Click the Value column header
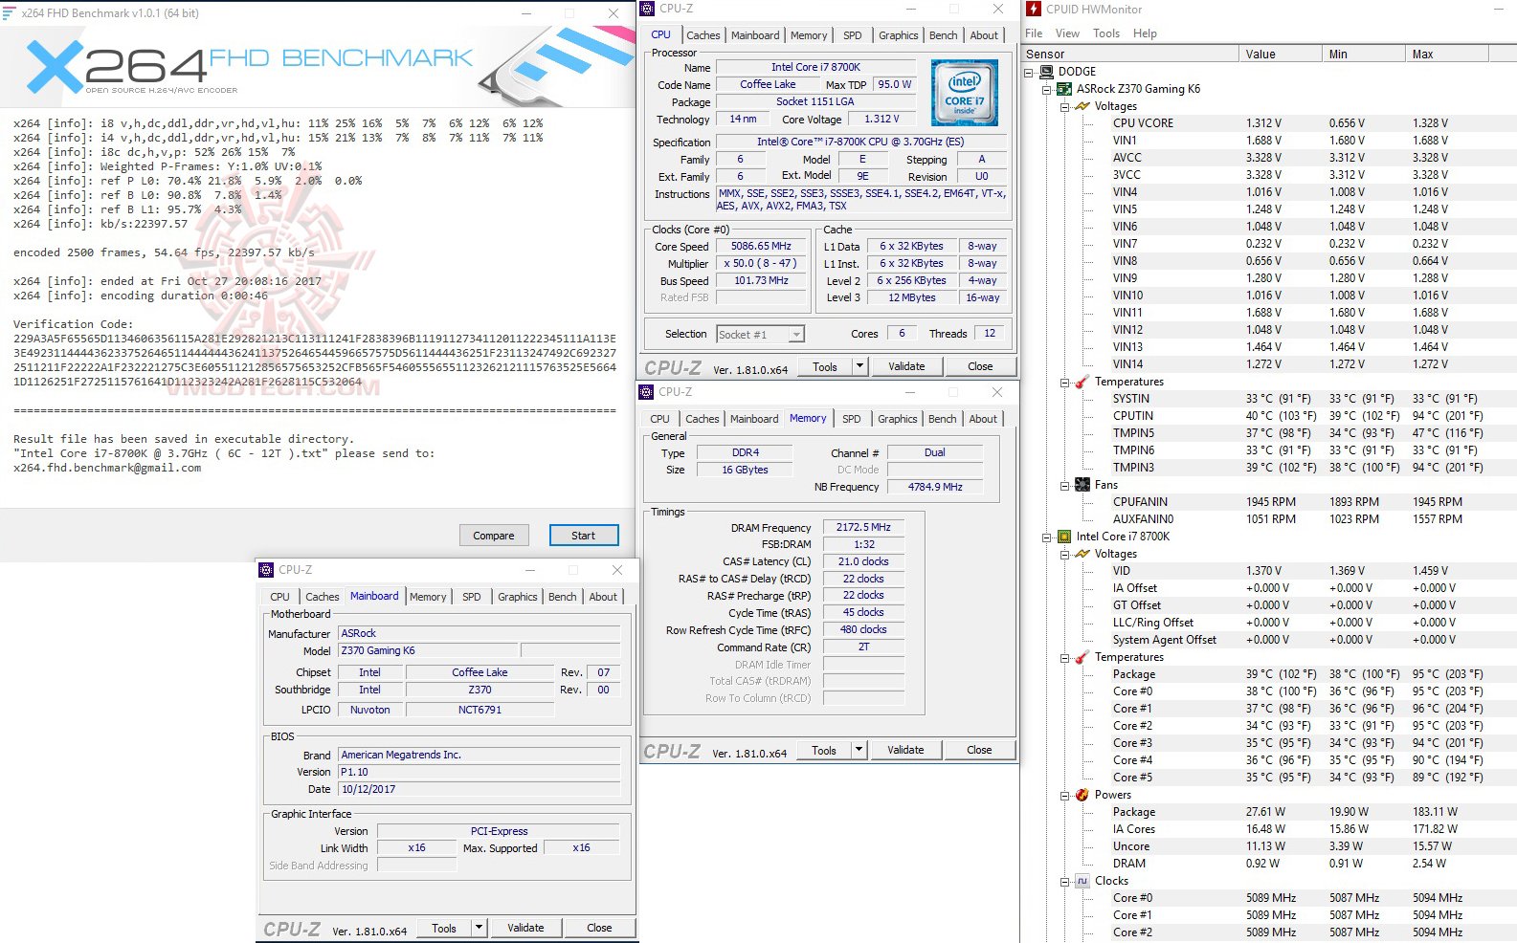The image size is (1517, 943). pos(1281,55)
